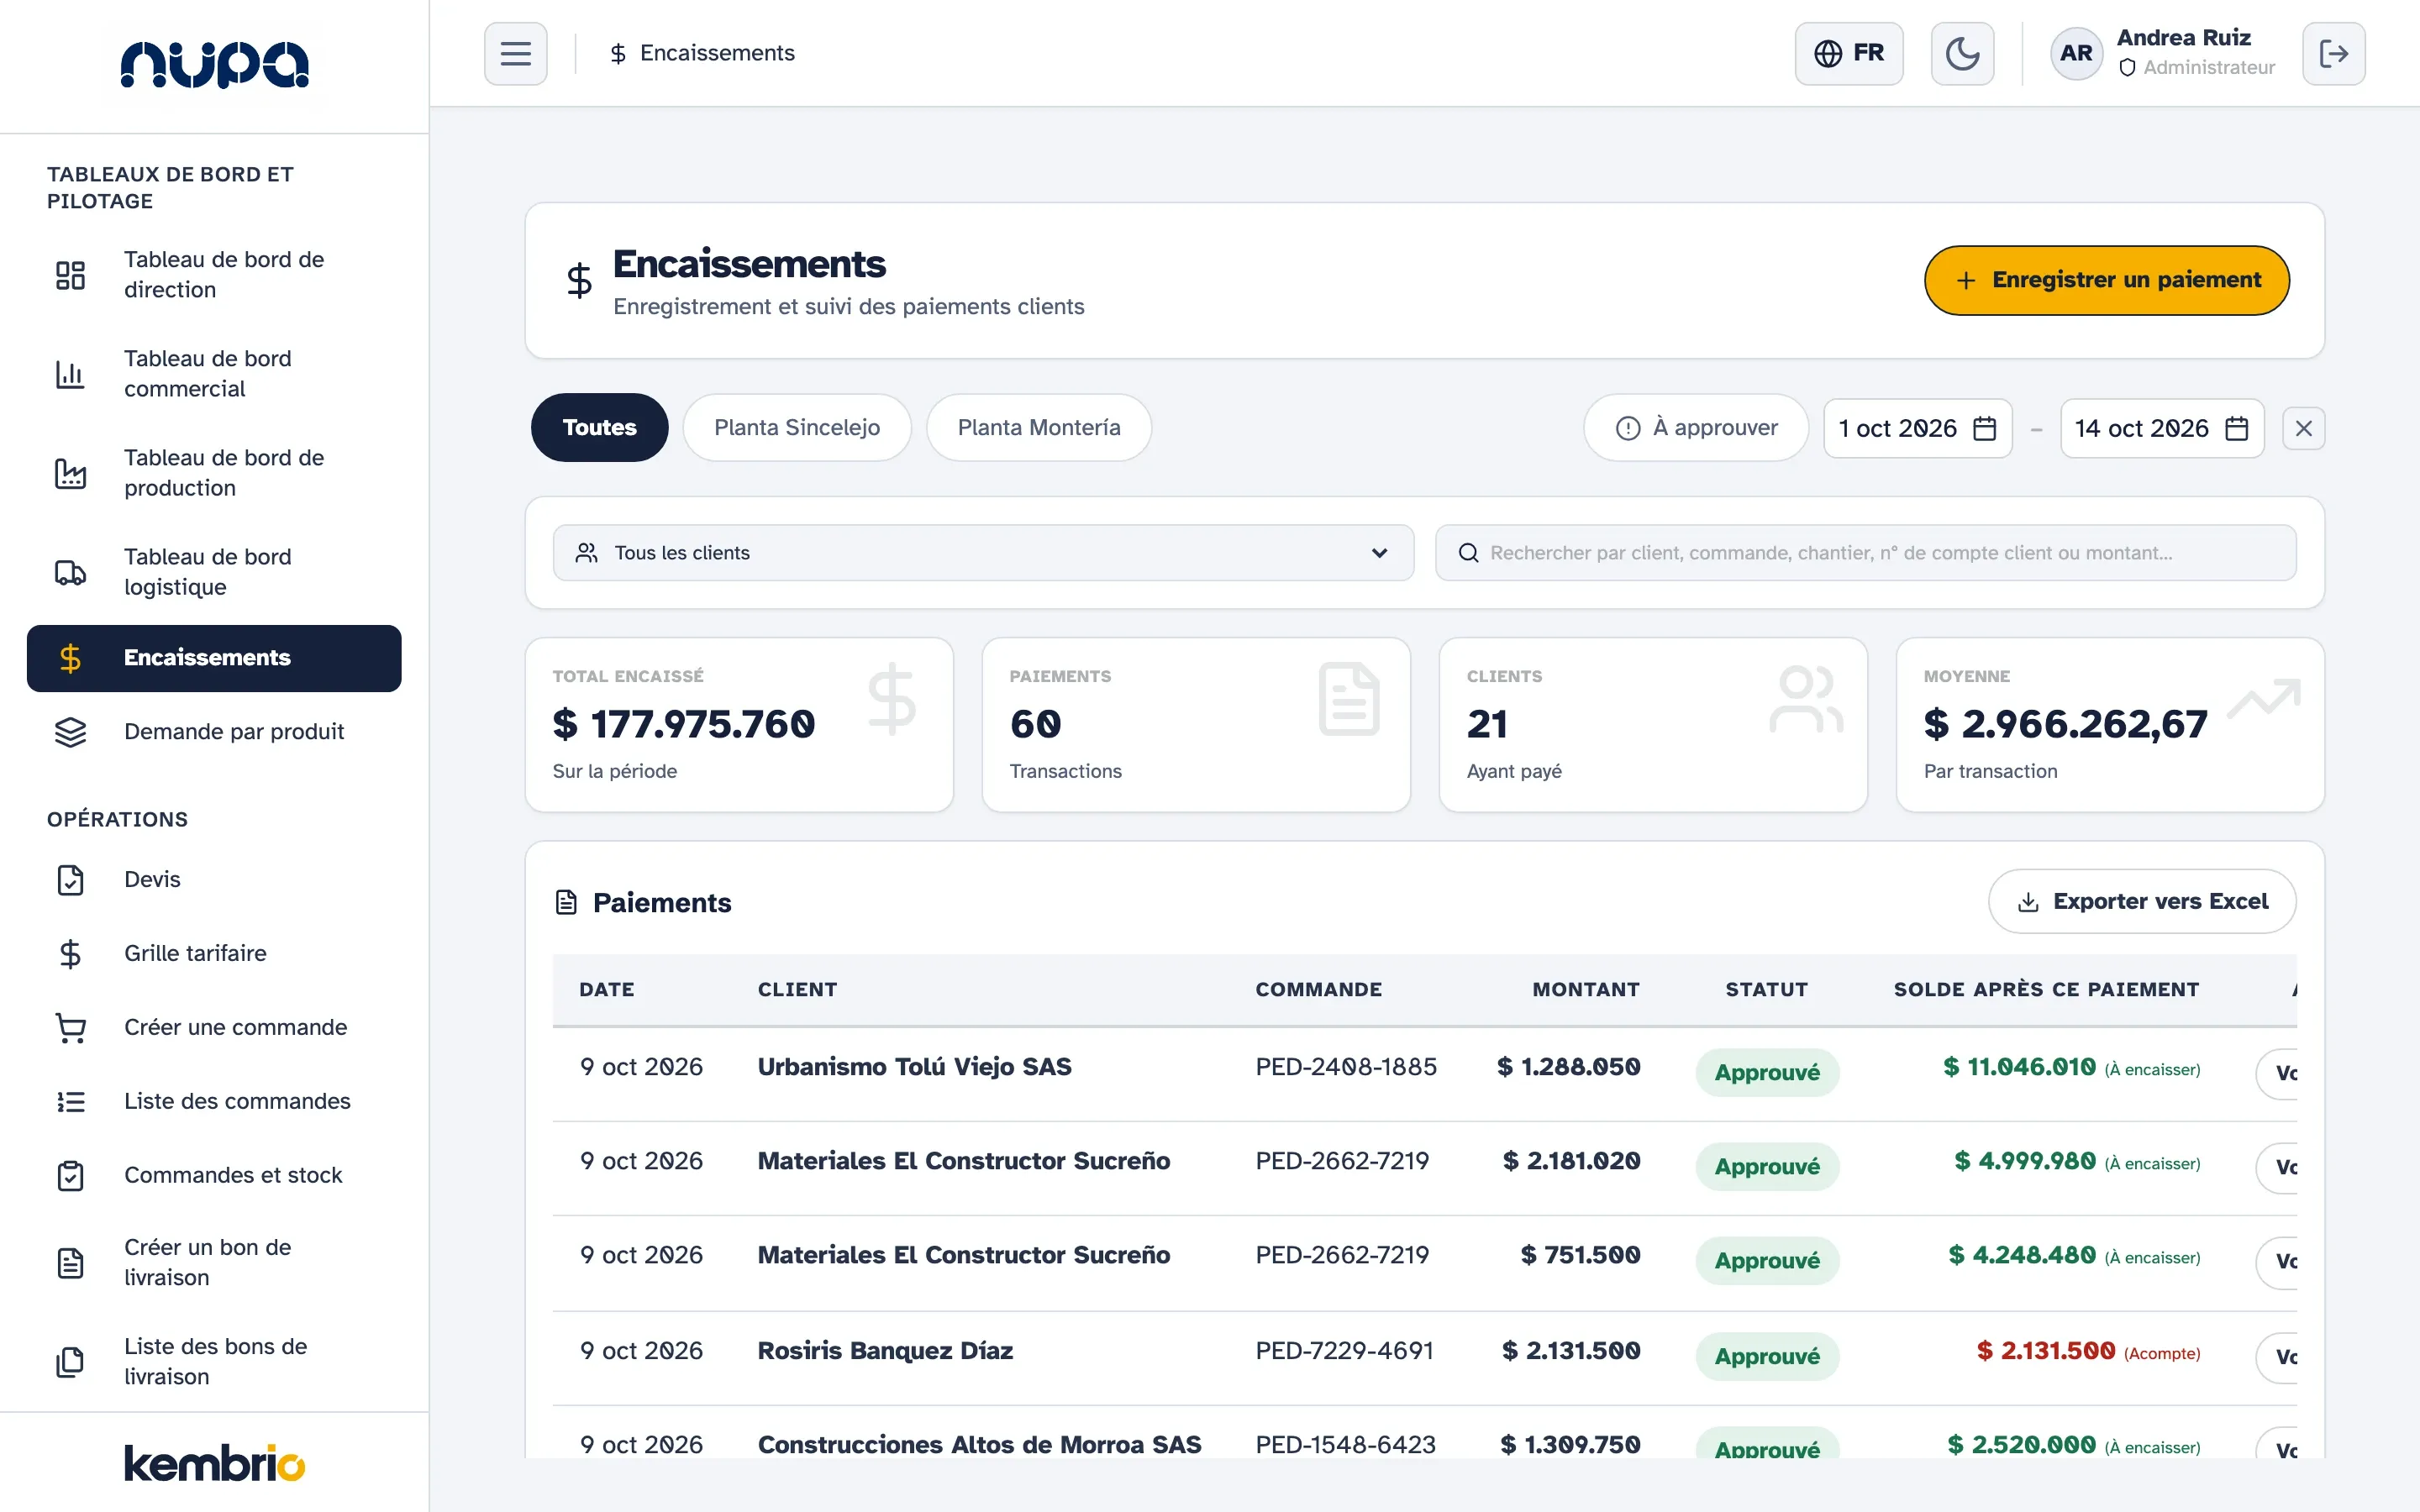2420x1512 pixels.
Task: Open the start date picker 1 oct 2026
Action: pyautogui.click(x=1917, y=429)
